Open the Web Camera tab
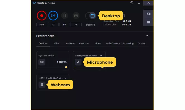Viewport: 185px width, 110px height. [113, 44]
